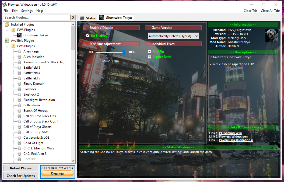Click the gear icon beside Blacklight: Retribution
Screen dimensions: 284x182
click(19, 100)
